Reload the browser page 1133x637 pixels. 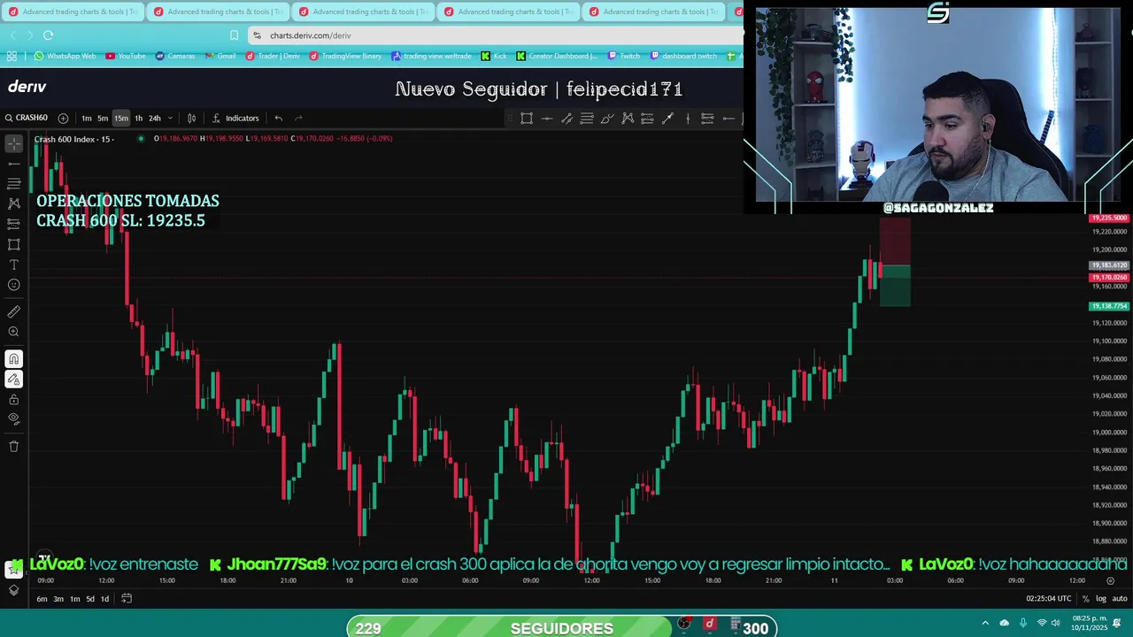48,35
